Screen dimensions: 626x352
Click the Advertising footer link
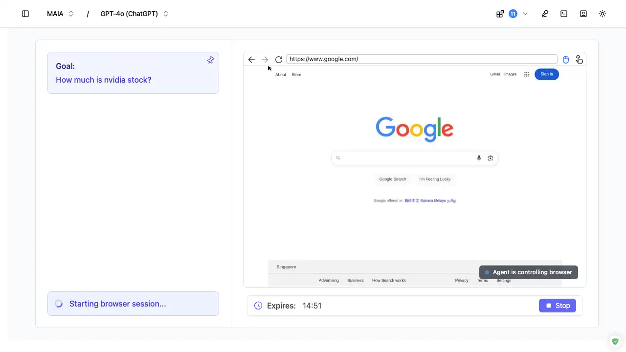click(329, 280)
